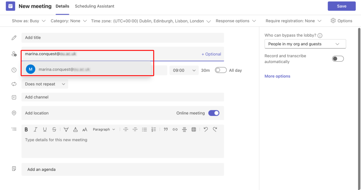Image resolution: width=361 pixels, height=190 pixels.
Task: Change who can bypass the lobby
Action: [x=305, y=44]
